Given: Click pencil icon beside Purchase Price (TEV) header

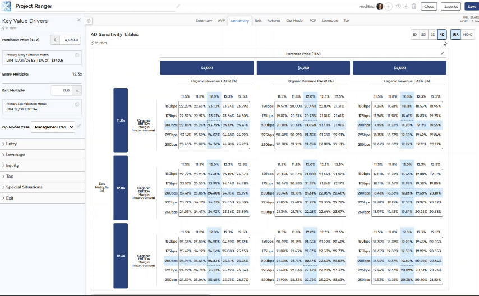Looking at the screenshot, I should point(442,53).
